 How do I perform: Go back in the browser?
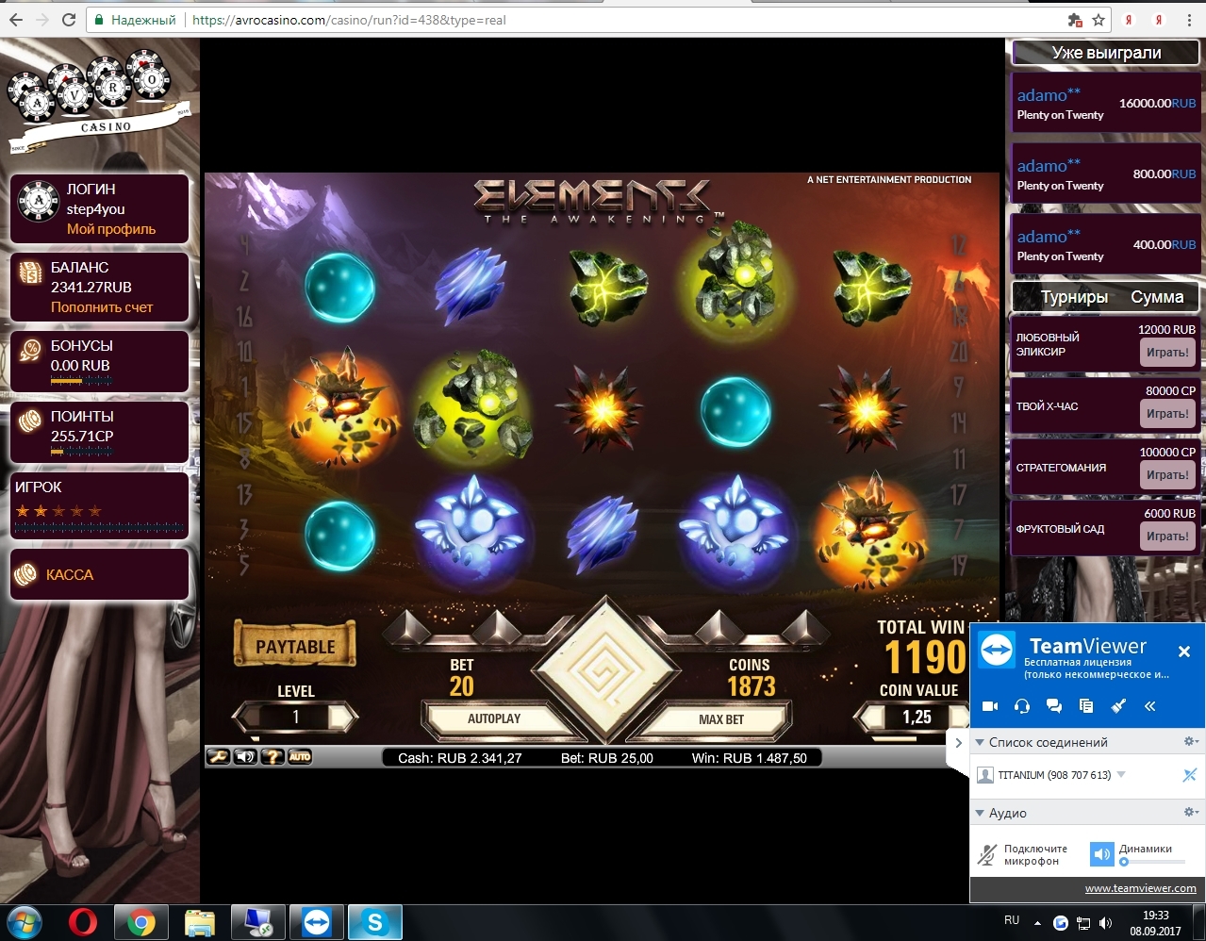16,20
